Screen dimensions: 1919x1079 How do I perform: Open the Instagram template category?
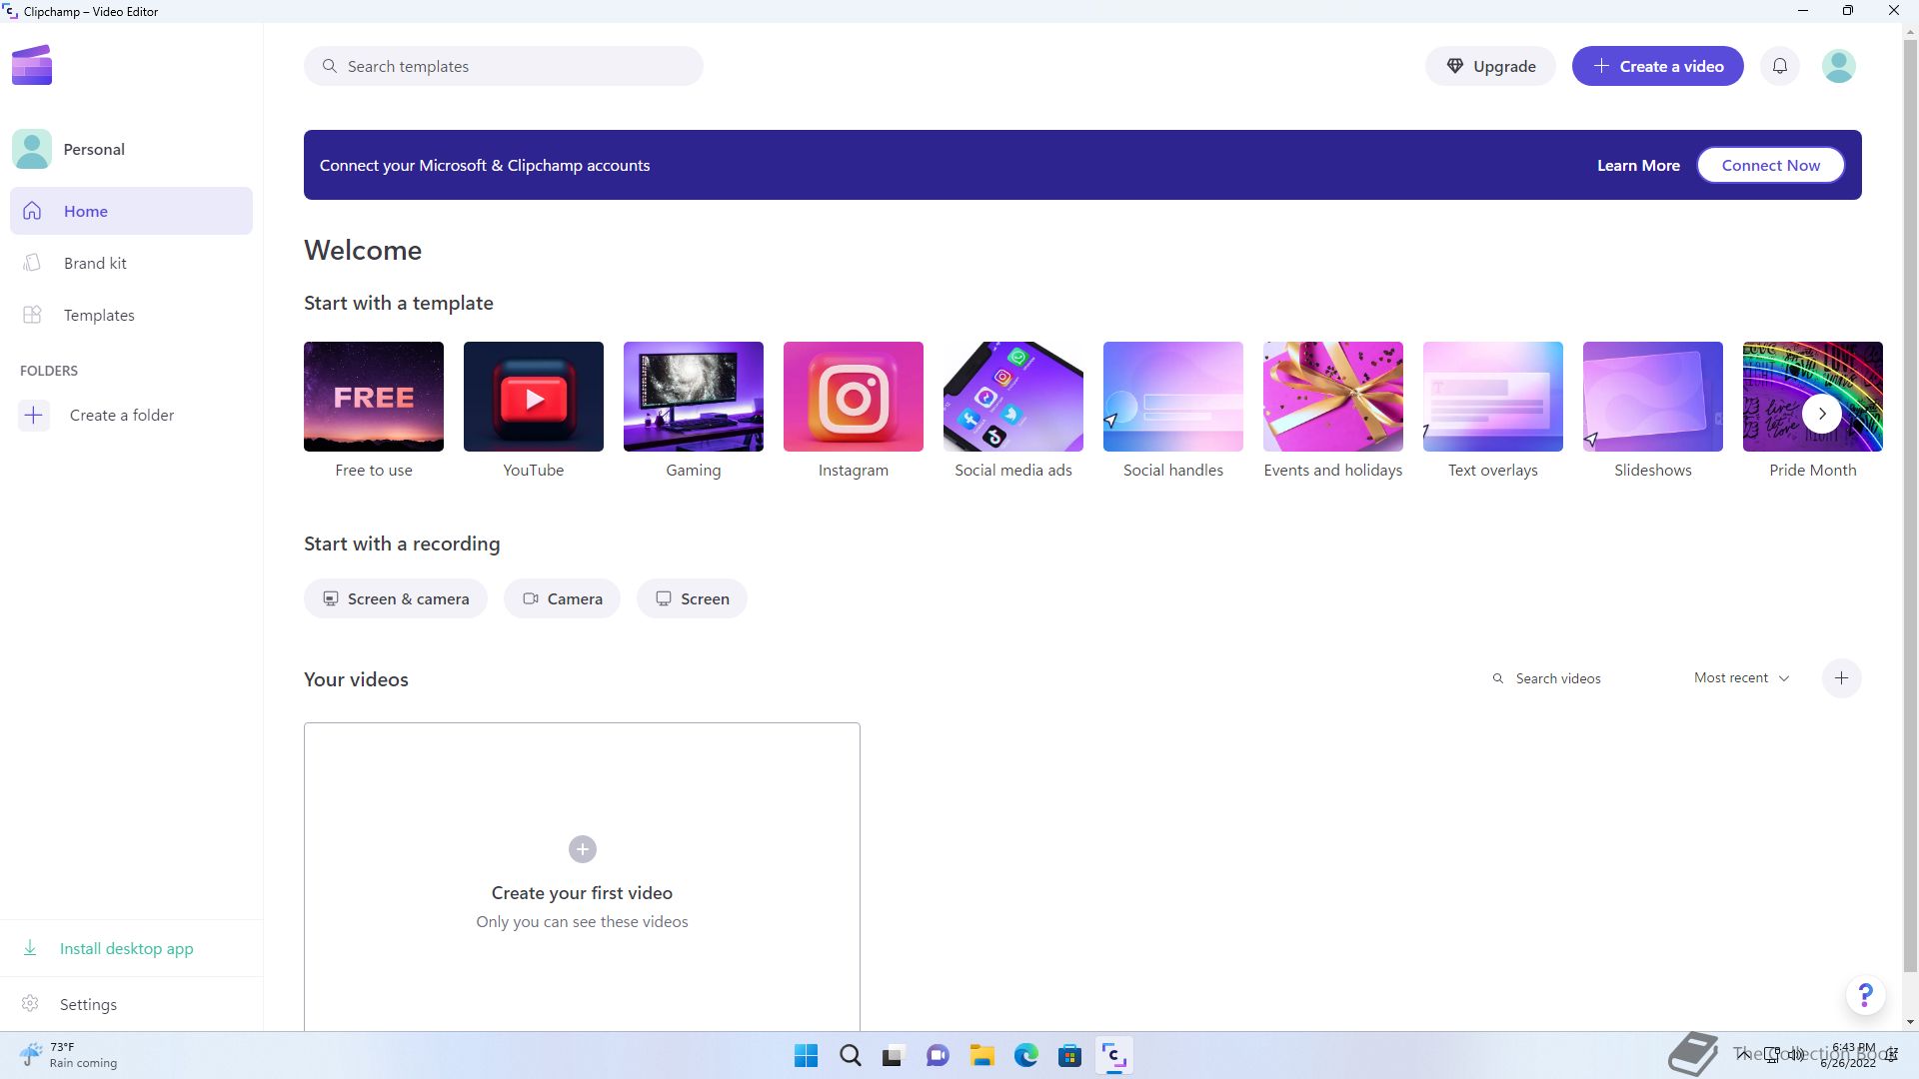[x=854, y=411]
